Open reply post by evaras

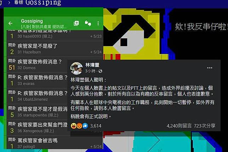tap(38, 80)
